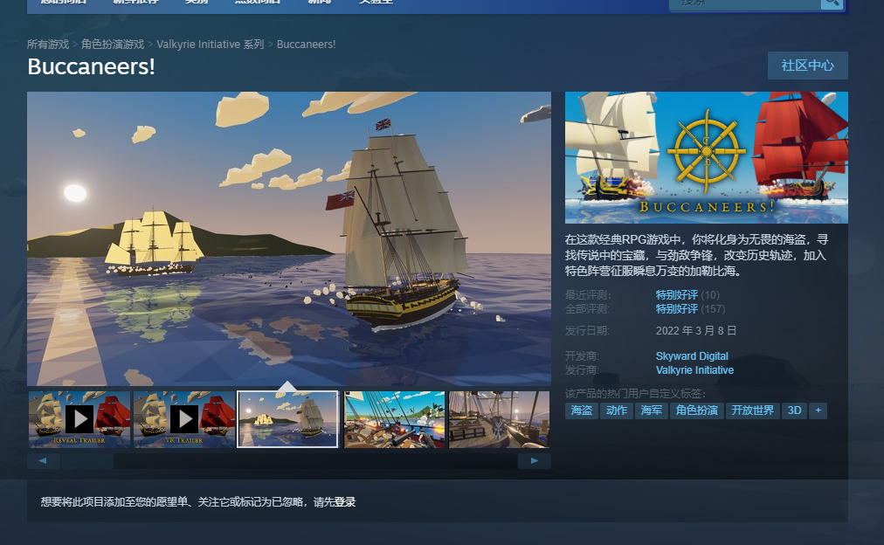The height and width of the screenshot is (545, 884).
Task: Click the left arrow of thumbnail scroller
Action: coord(43,461)
